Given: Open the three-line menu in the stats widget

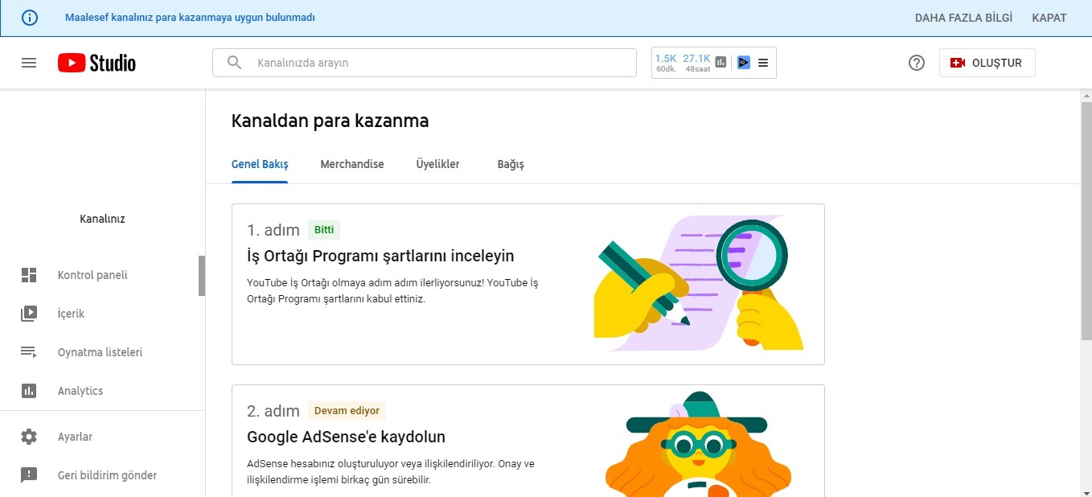Looking at the screenshot, I should coord(763,62).
